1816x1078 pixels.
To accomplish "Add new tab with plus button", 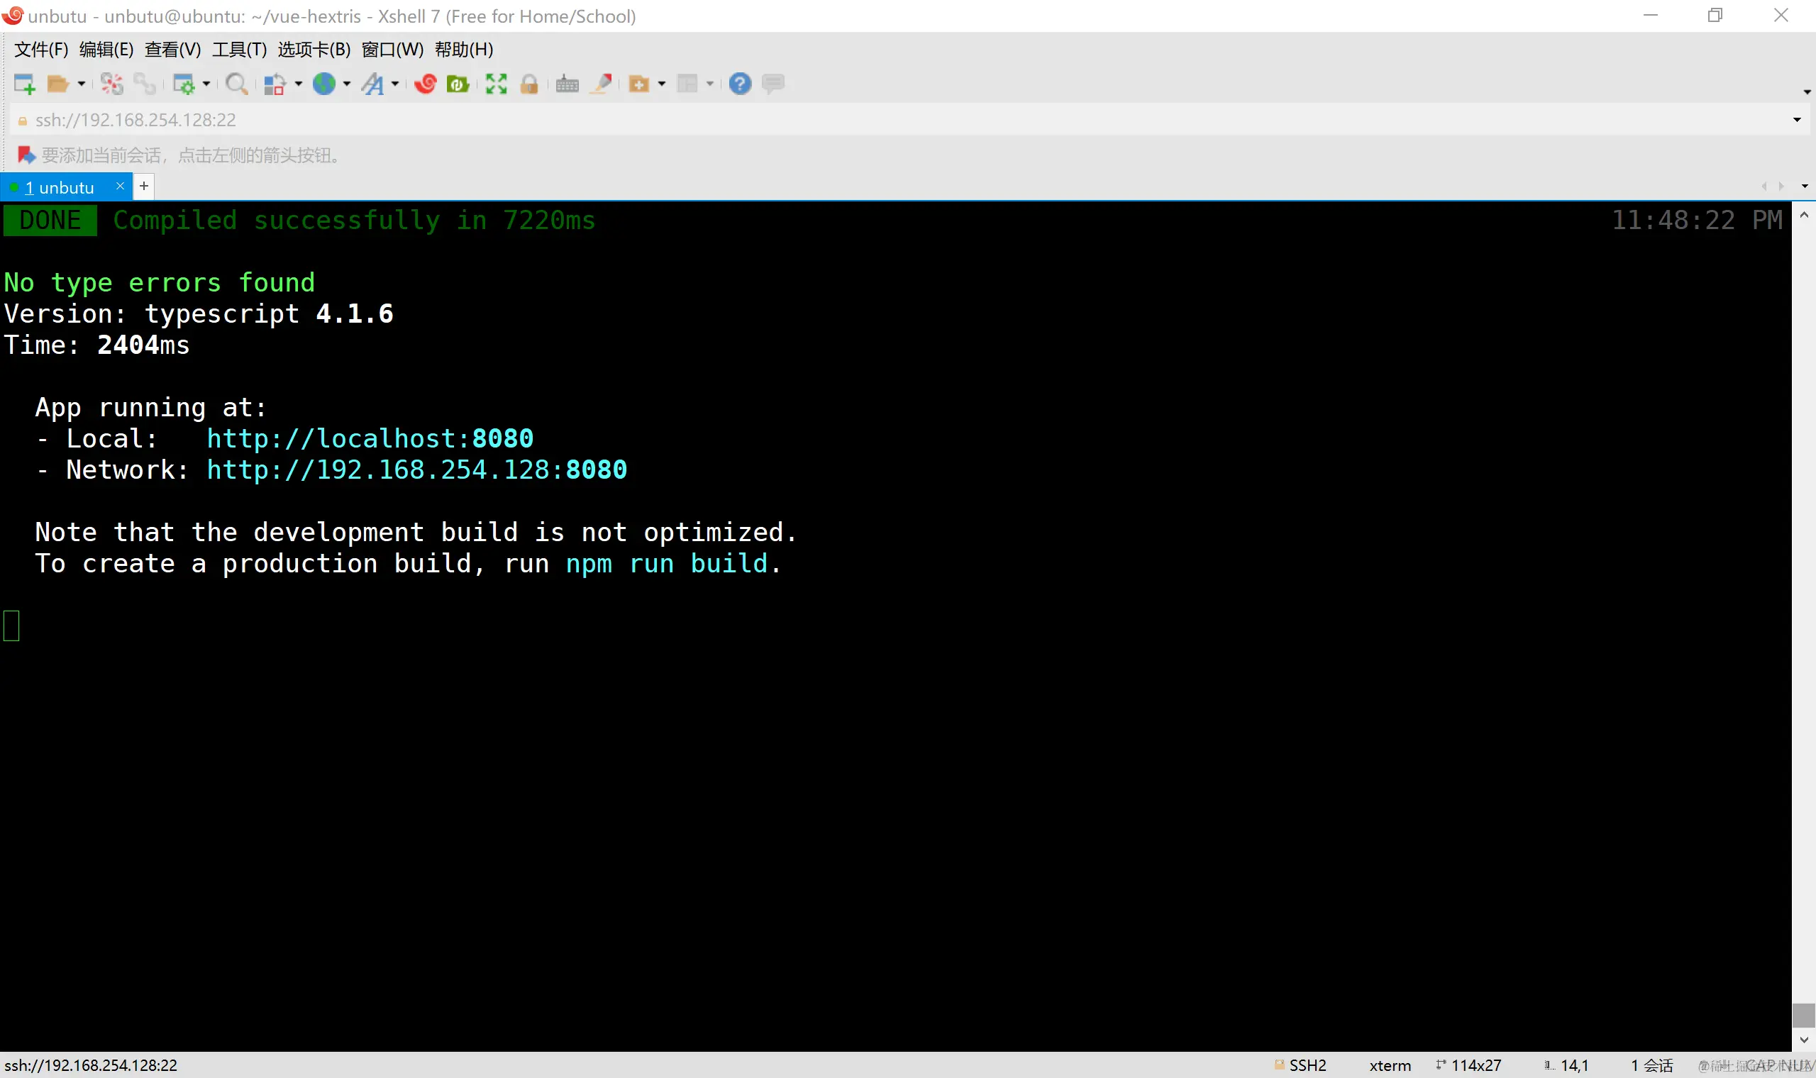I will [x=144, y=187].
